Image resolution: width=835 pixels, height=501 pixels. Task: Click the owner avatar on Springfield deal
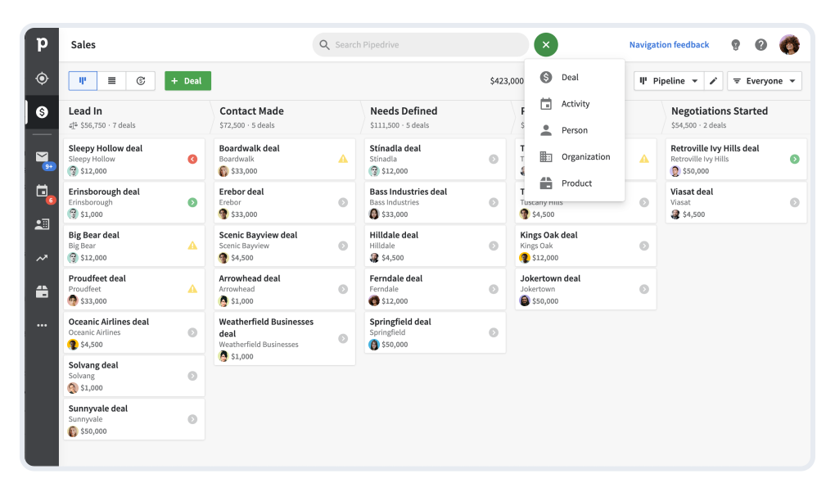(x=374, y=345)
